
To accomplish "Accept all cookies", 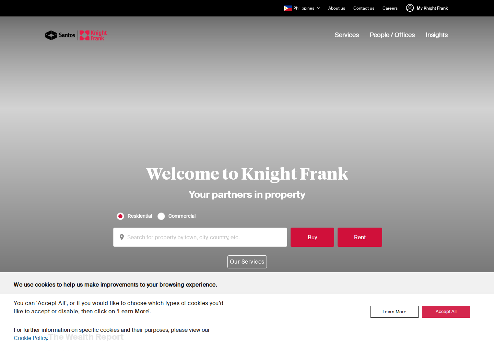I will click(x=446, y=312).
